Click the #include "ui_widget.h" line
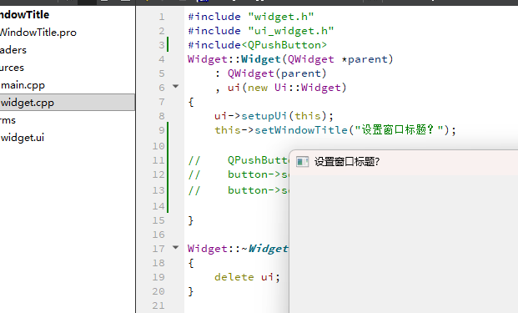Viewport: 518px width, 313px height. point(260,31)
